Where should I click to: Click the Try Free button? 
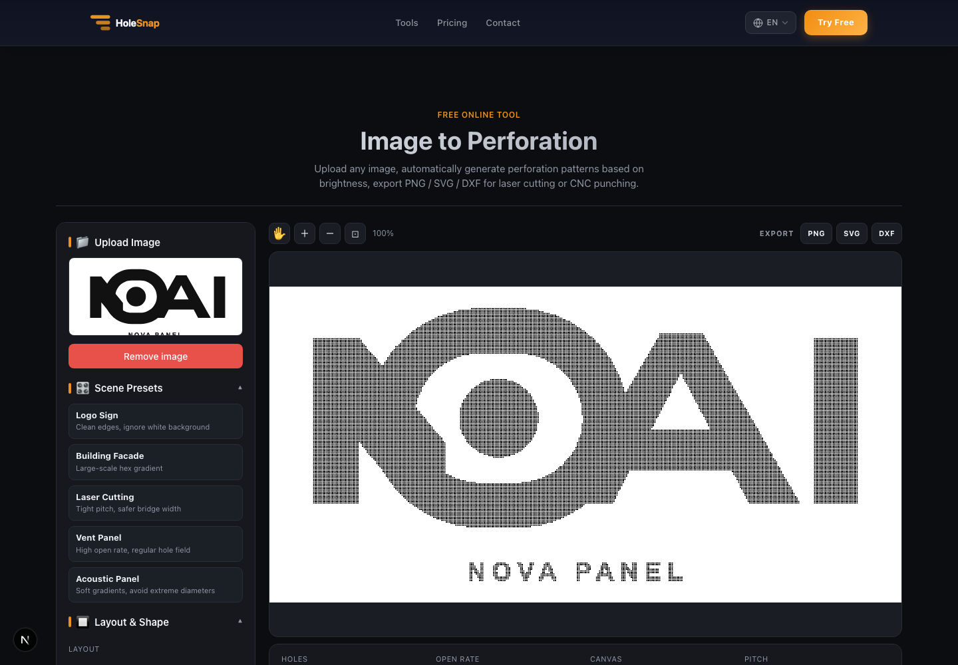click(x=836, y=23)
